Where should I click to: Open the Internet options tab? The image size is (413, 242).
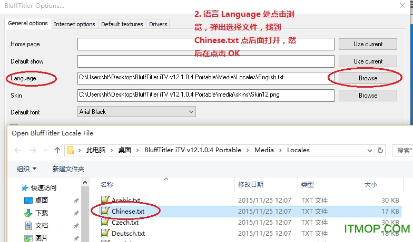click(x=75, y=24)
